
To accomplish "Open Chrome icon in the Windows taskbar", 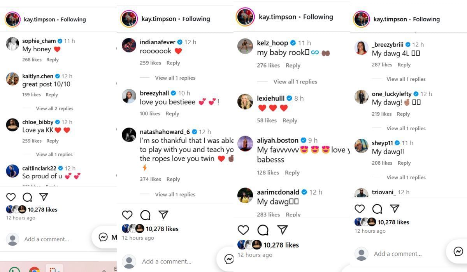I will (x=34, y=270).
